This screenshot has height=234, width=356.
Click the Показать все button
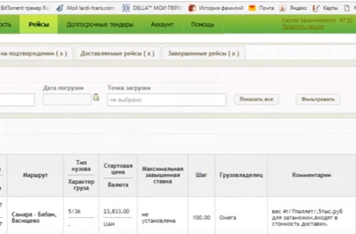click(x=256, y=99)
